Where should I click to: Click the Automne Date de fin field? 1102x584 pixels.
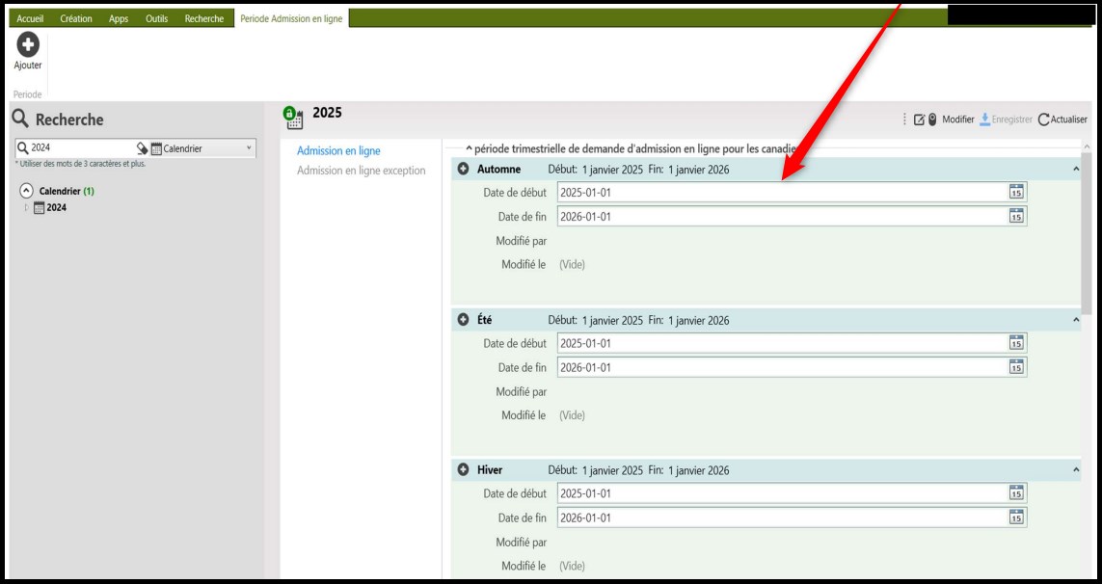(x=781, y=217)
